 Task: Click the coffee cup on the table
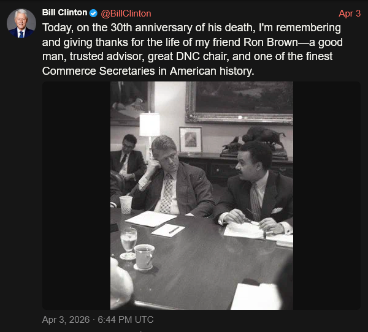(144, 256)
